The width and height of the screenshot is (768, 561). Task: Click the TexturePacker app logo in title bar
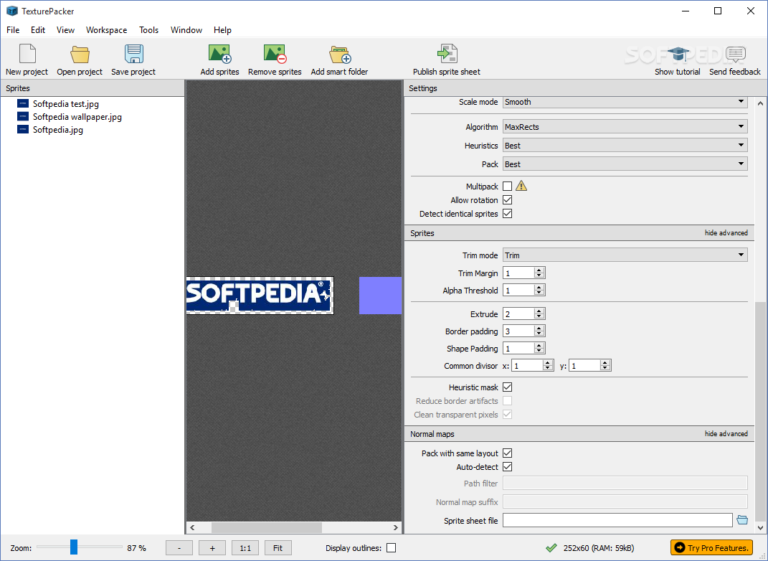click(11, 11)
